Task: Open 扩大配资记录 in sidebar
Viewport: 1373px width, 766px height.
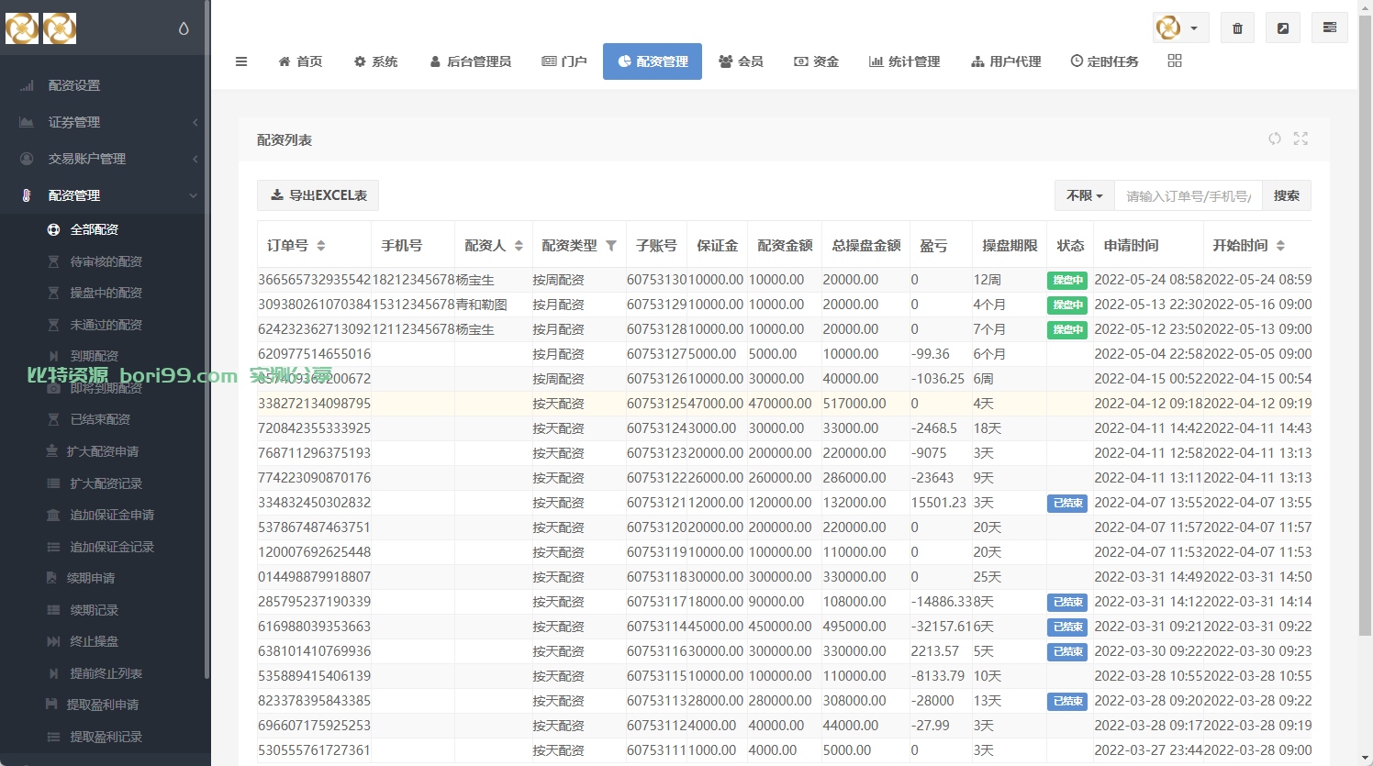Action: (x=106, y=483)
